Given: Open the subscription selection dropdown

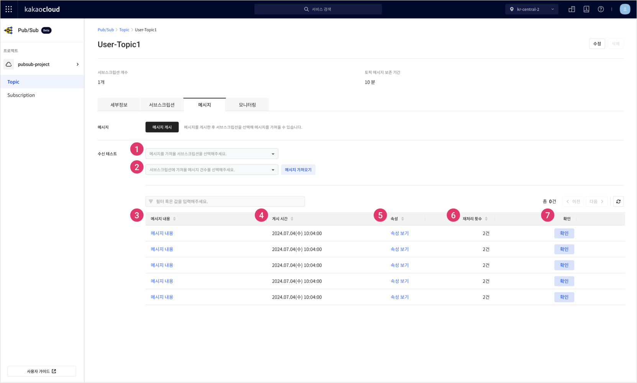Looking at the screenshot, I should tap(212, 154).
